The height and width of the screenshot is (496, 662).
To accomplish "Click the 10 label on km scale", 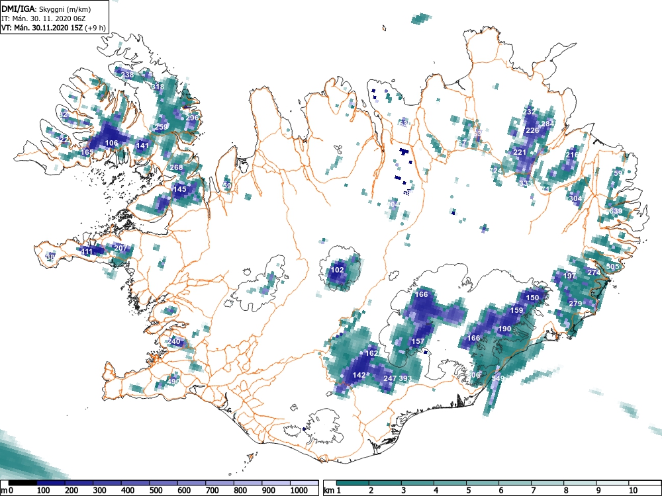I will click(632, 491).
